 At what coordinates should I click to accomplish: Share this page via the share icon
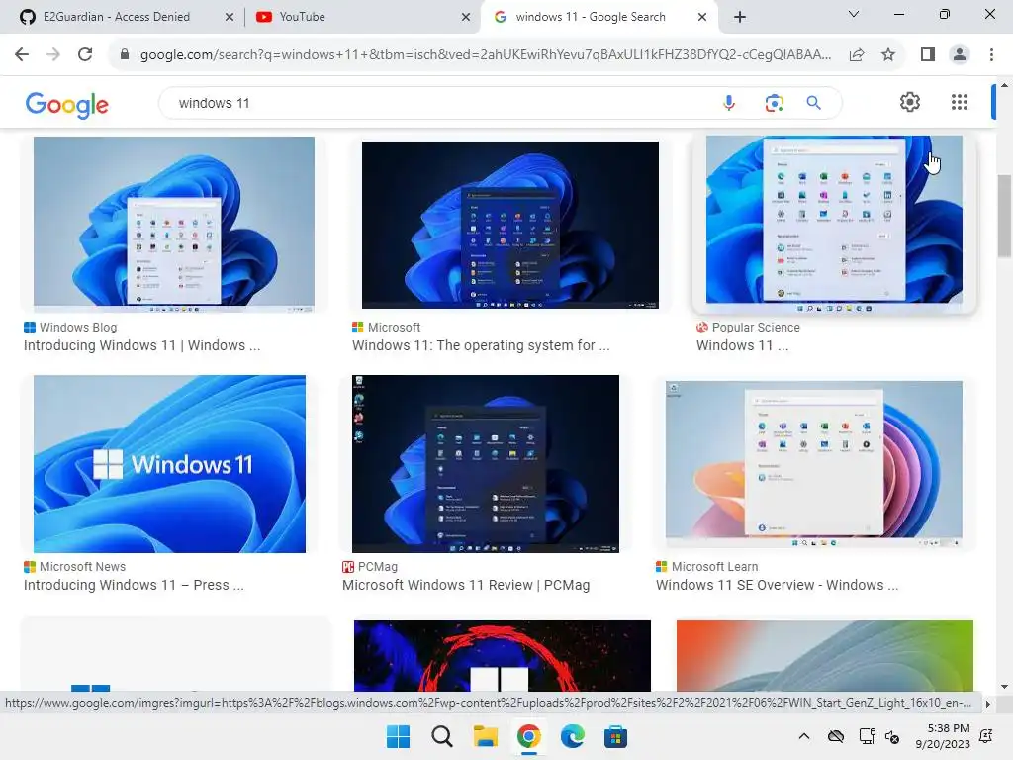[x=857, y=55]
